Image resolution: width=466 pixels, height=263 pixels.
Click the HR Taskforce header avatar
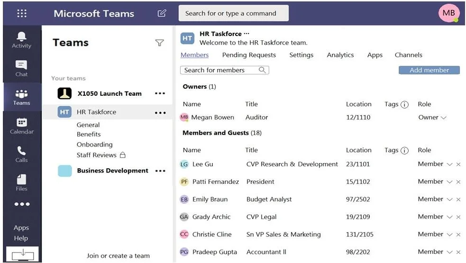coord(187,38)
